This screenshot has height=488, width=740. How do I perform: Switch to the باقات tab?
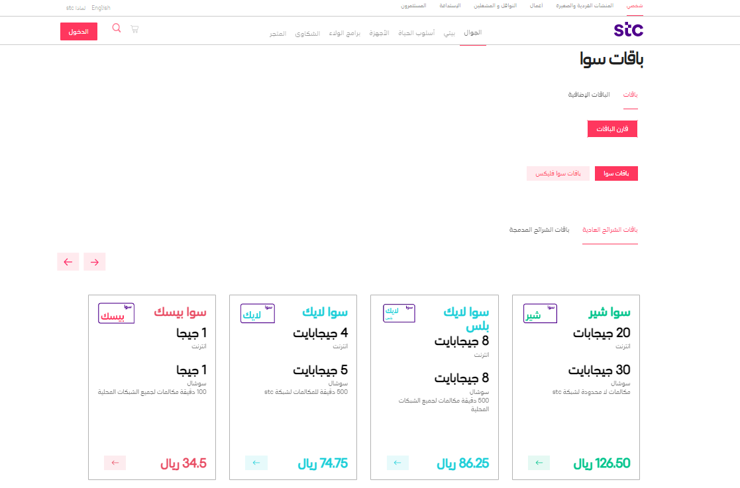pyautogui.click(x=630, y=95)
